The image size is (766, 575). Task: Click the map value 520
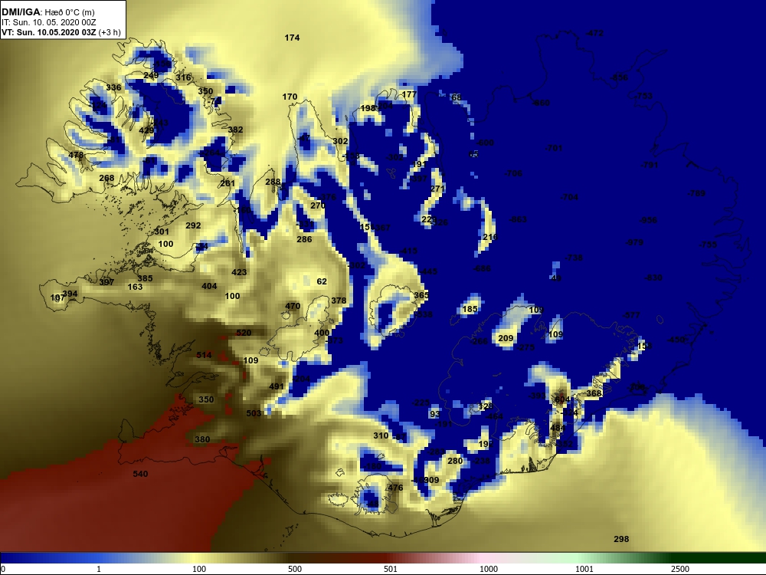click(244, 333)
